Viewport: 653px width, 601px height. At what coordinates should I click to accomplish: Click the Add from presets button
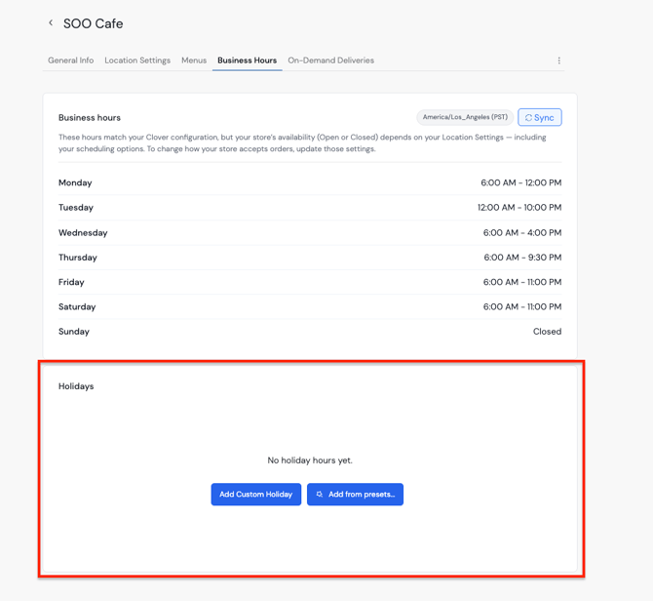point(355,495)
